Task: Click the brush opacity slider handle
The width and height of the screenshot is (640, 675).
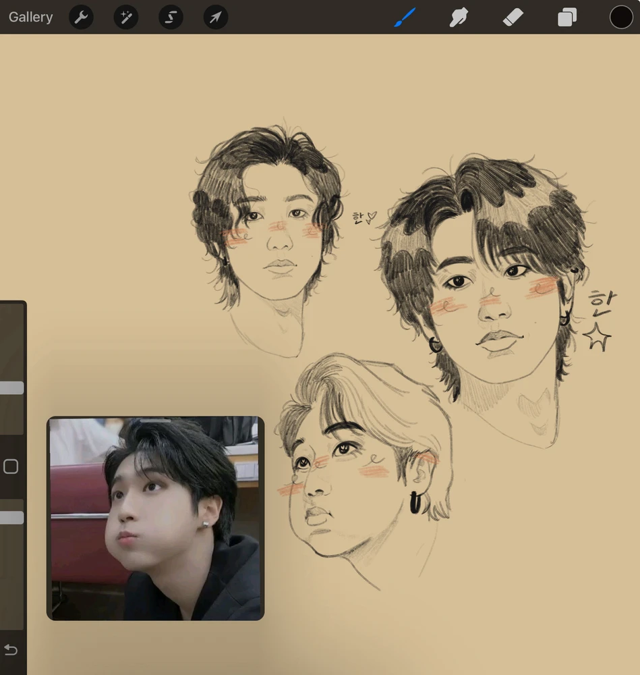Action: pos(11,518)
